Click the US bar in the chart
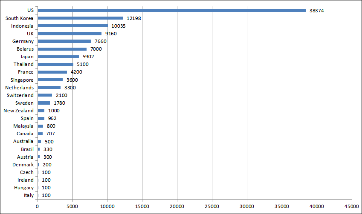The width and height of the screenshot is (362, 214). [171, 10]
